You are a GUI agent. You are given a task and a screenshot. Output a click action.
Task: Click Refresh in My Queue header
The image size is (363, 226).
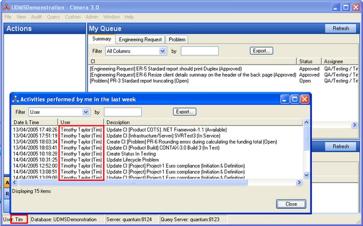click(x=341, y=29)
